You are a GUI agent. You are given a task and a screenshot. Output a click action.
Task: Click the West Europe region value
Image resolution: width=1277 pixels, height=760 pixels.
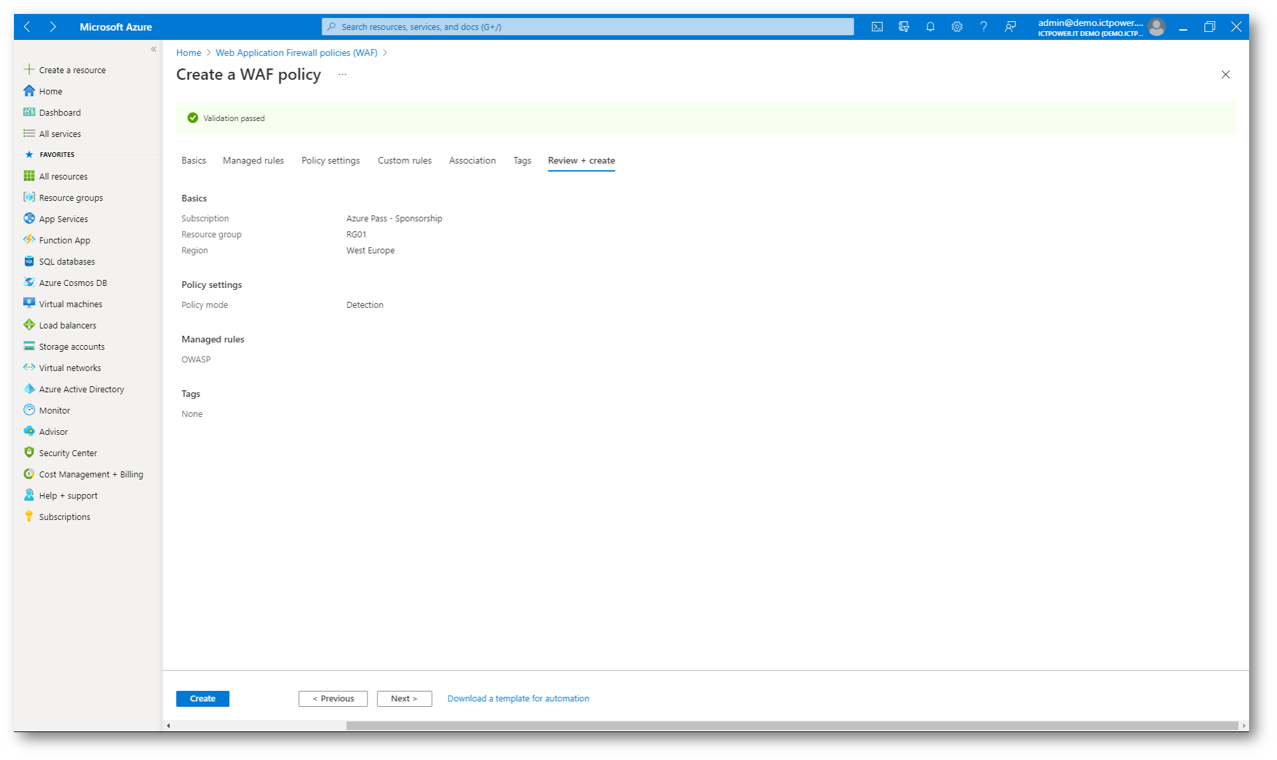pos(370,250)
